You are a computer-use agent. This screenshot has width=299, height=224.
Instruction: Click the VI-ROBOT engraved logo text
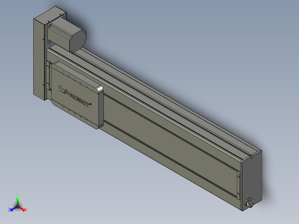click(x=75, y=96)
